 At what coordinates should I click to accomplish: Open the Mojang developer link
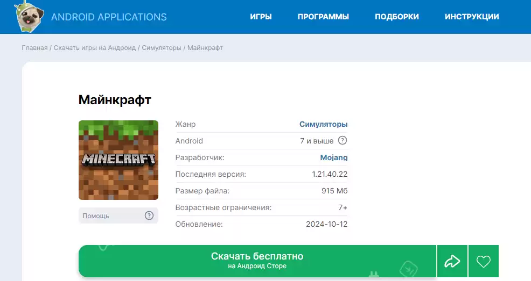pos(334,157)
